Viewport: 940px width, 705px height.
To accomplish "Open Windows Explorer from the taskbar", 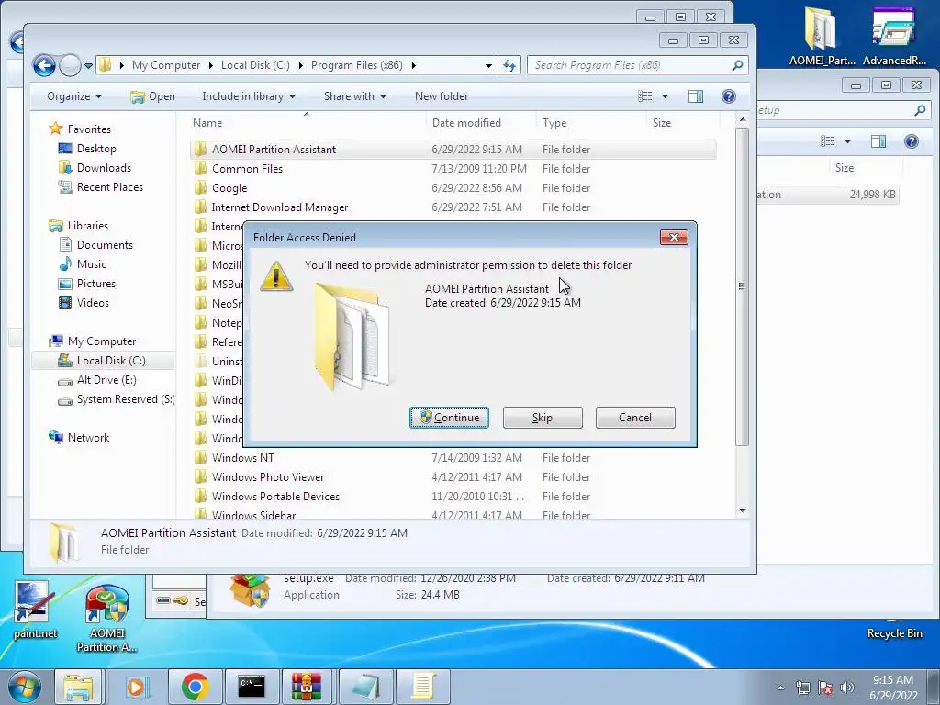I will (79, 687).
